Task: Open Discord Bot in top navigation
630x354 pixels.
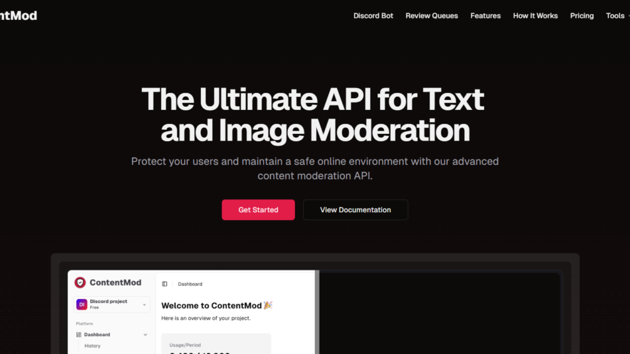Action: click(373, 16)
